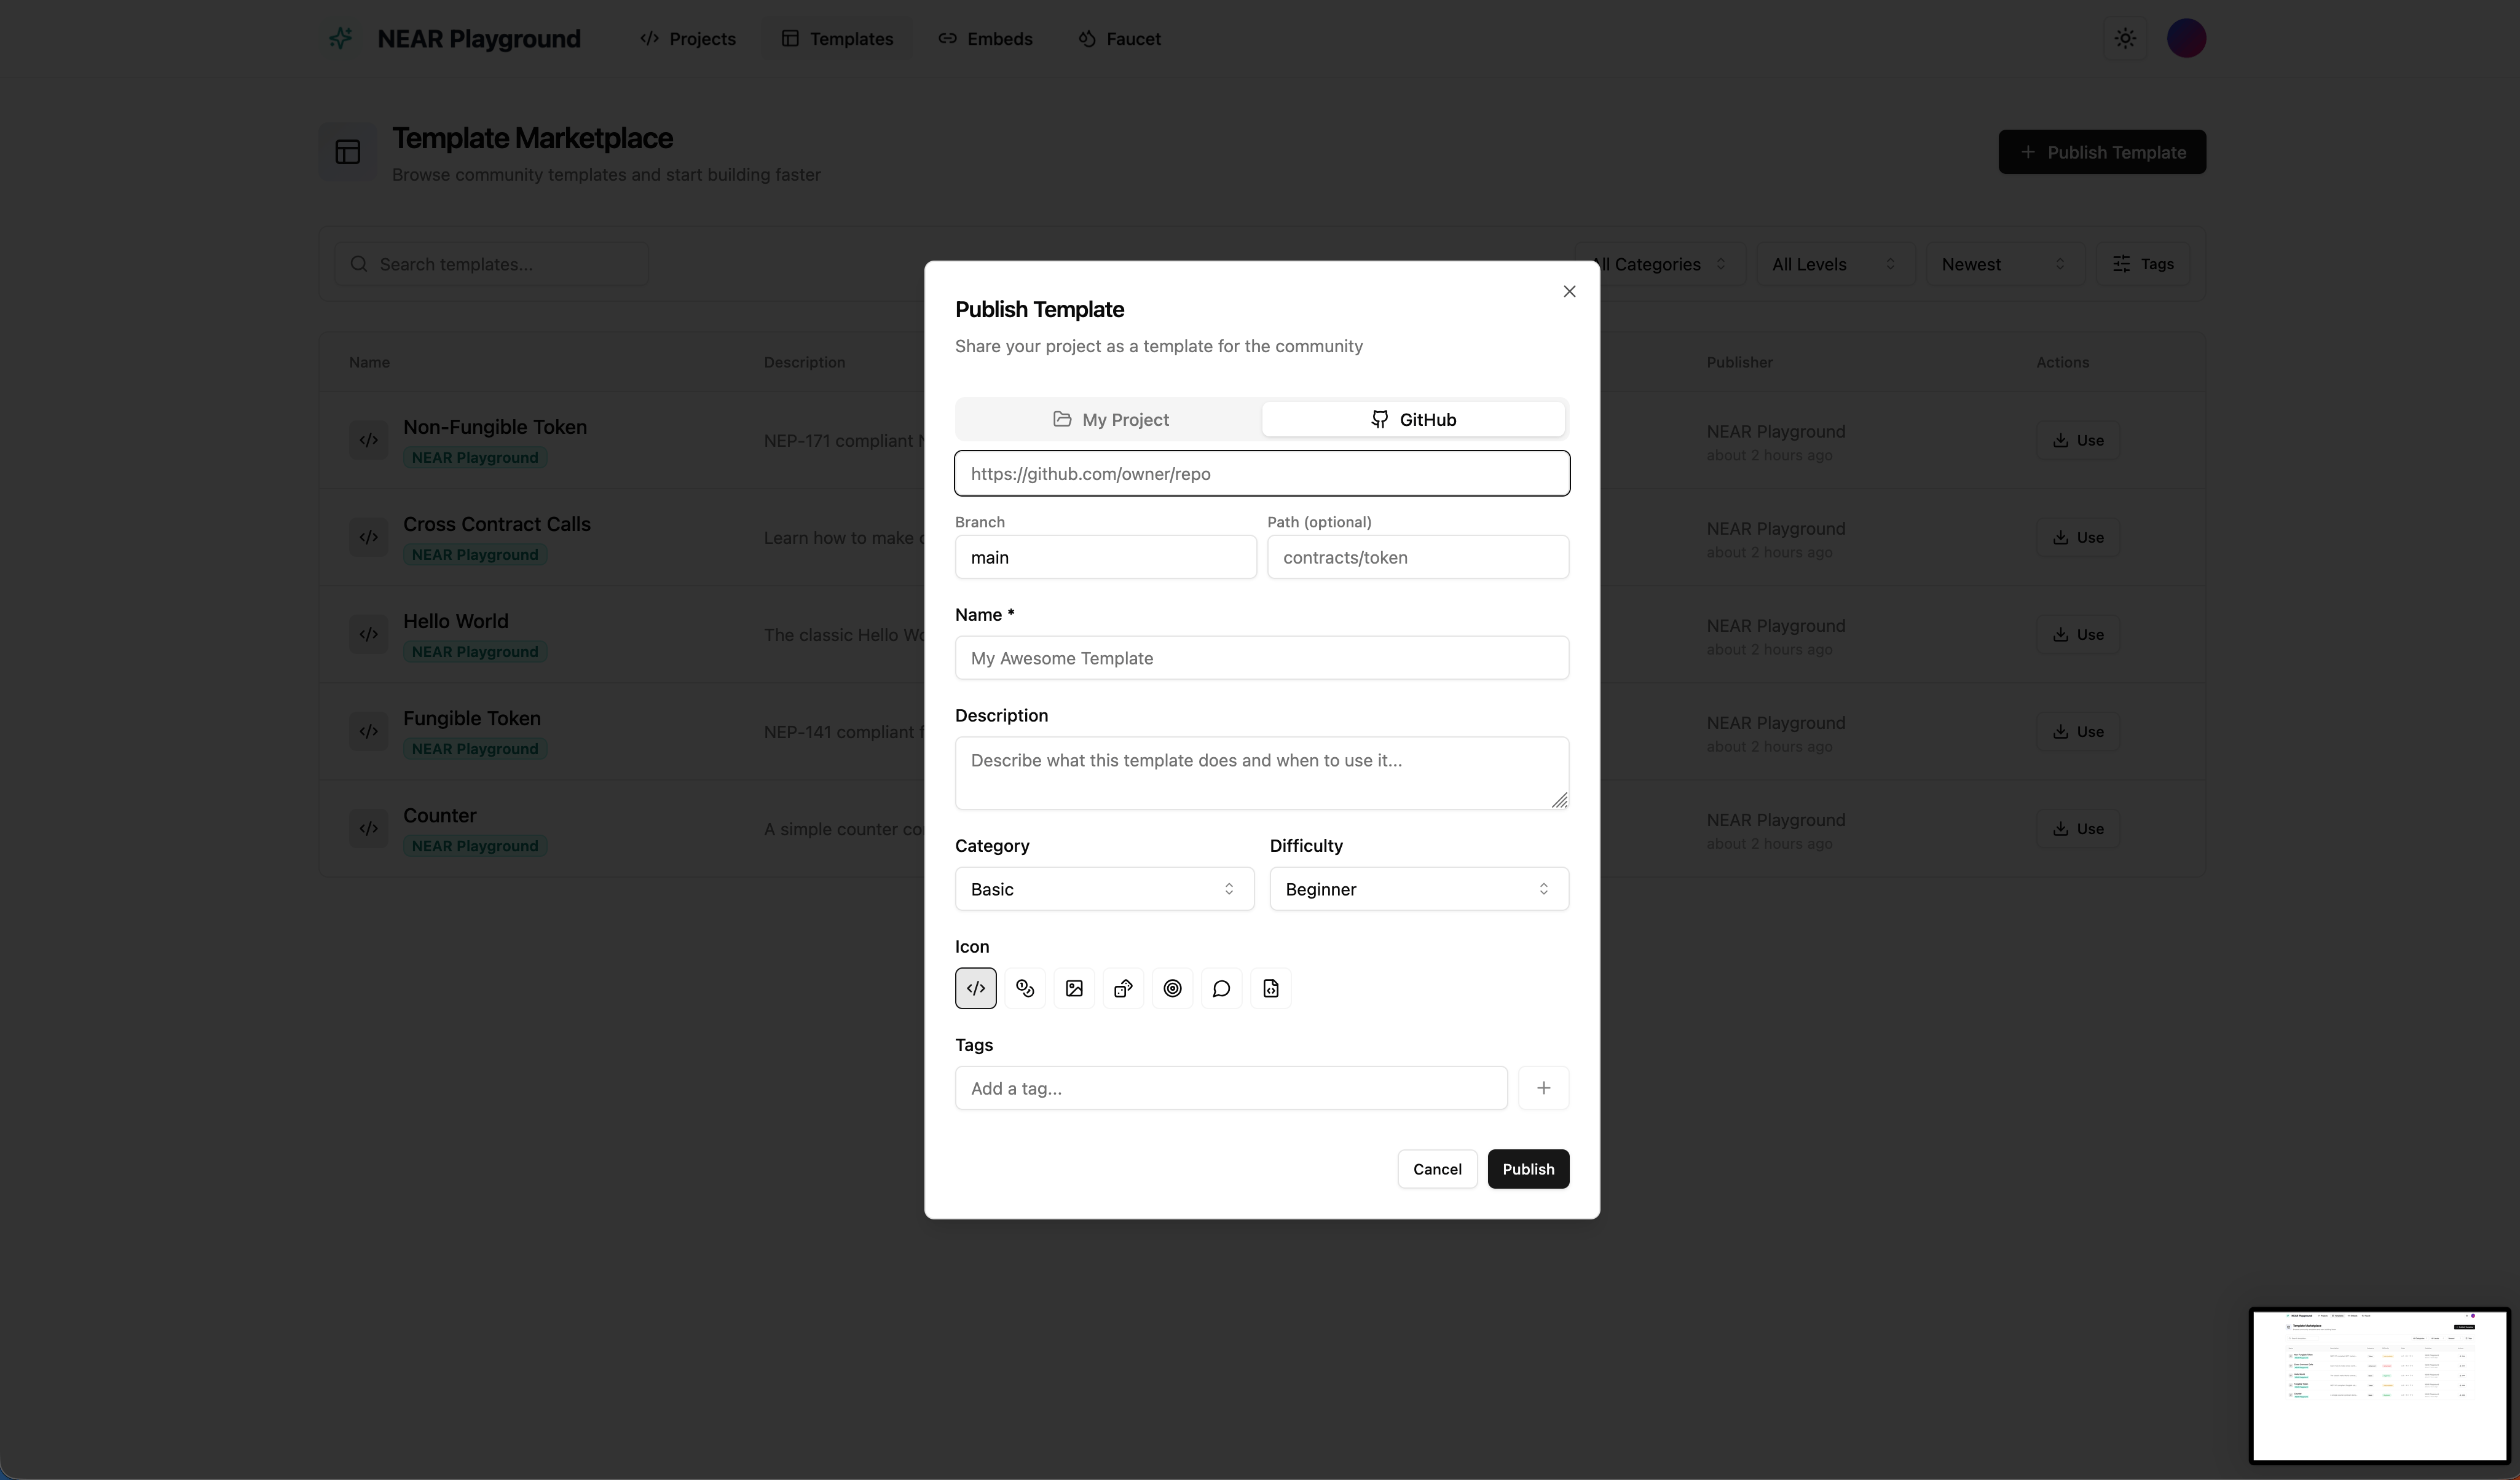Click the NEAR Playground logo icon
2520x1480 pixels.
(341, 38)
